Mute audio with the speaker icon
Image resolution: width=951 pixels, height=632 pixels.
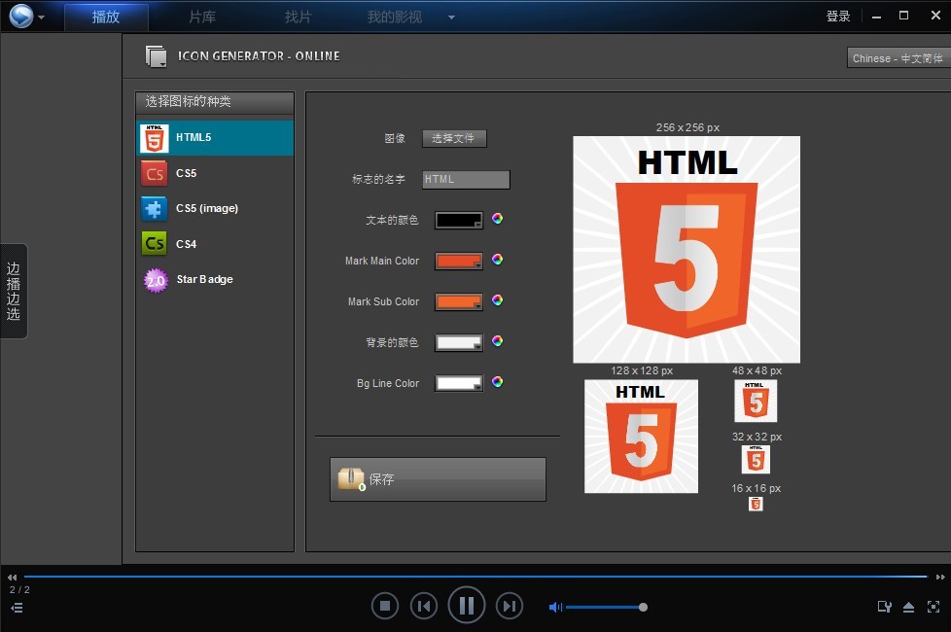tap(555, 607)
